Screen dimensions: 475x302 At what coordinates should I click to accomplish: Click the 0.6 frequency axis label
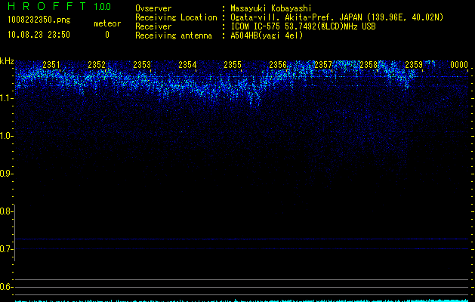[x=5, y=287]
